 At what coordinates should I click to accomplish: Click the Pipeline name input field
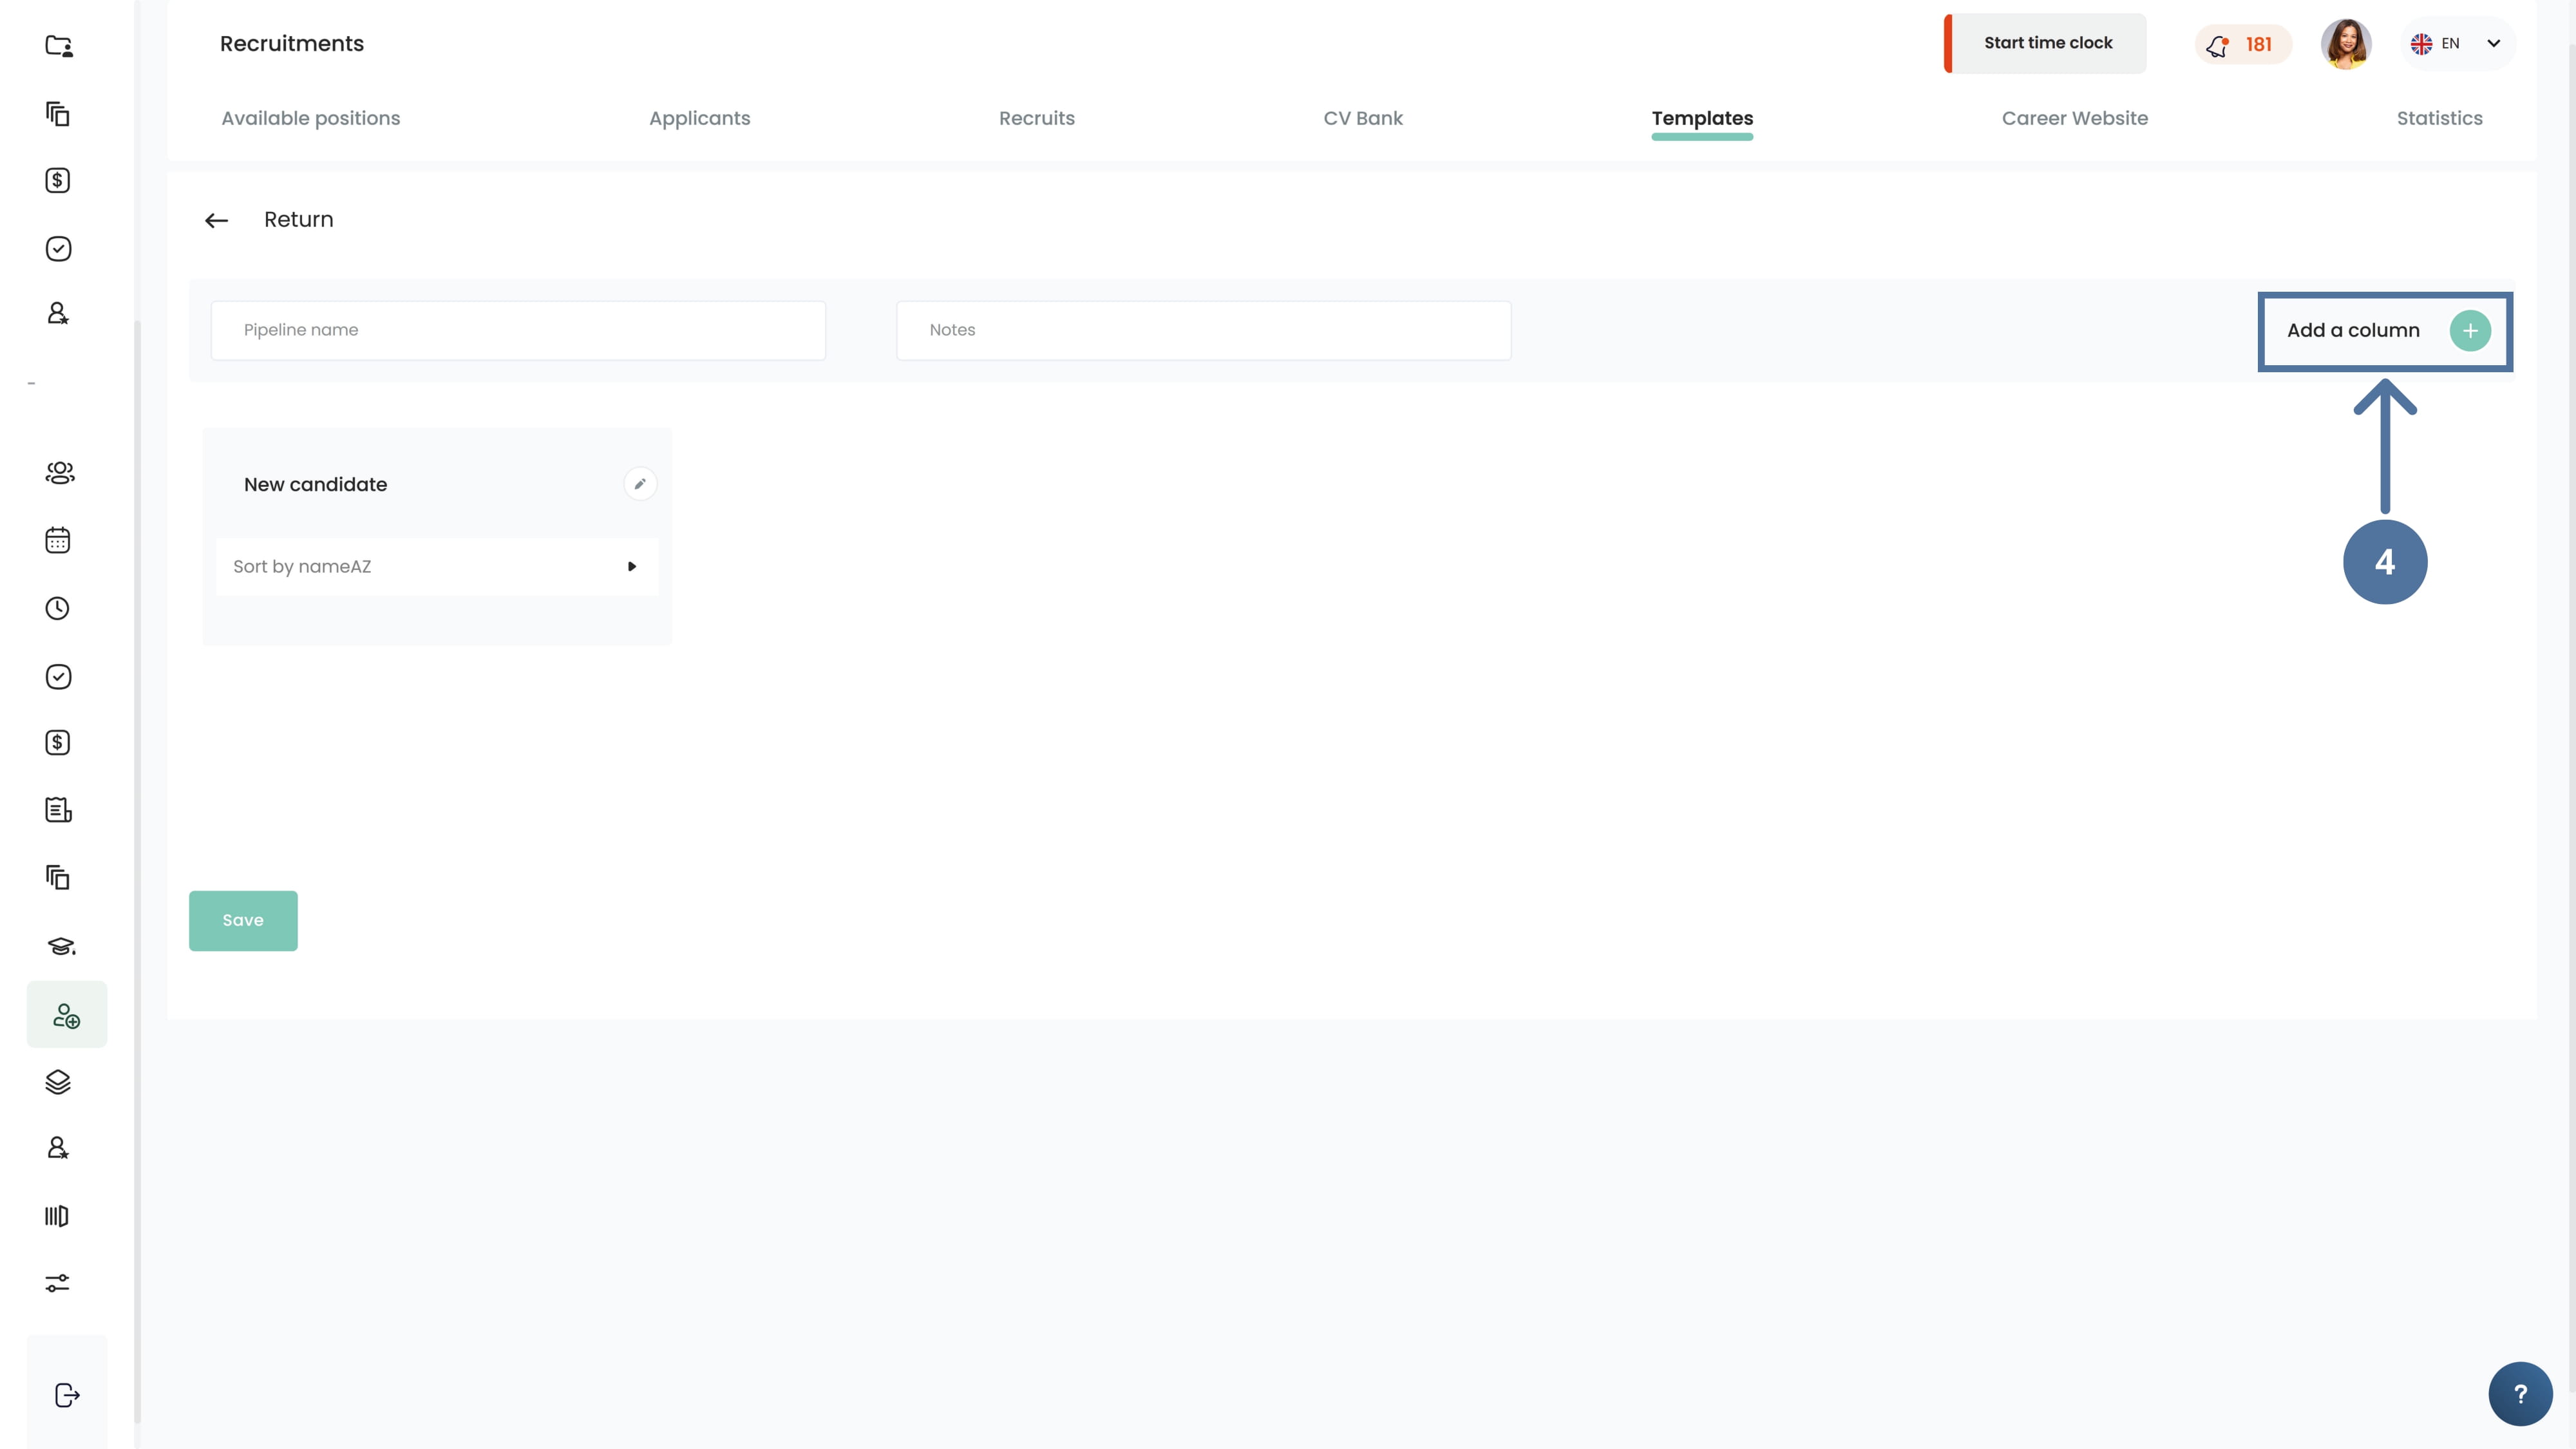518,330
